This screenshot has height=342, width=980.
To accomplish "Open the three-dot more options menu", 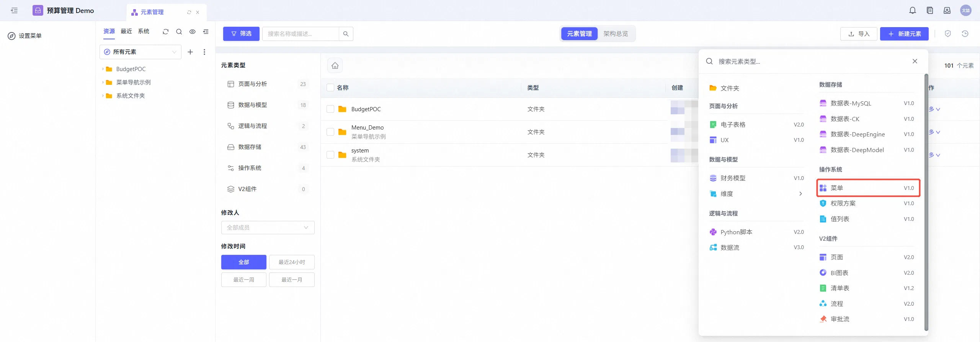I will tap(204, 52).
